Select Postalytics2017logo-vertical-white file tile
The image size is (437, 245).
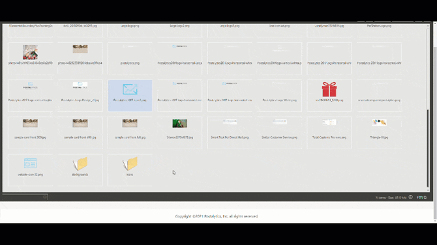tap(279, 59)
